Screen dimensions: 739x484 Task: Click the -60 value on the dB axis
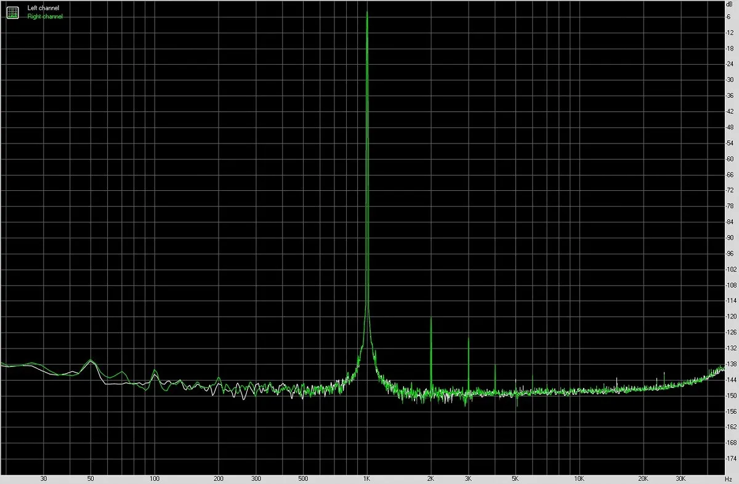[x=731, y=159]
